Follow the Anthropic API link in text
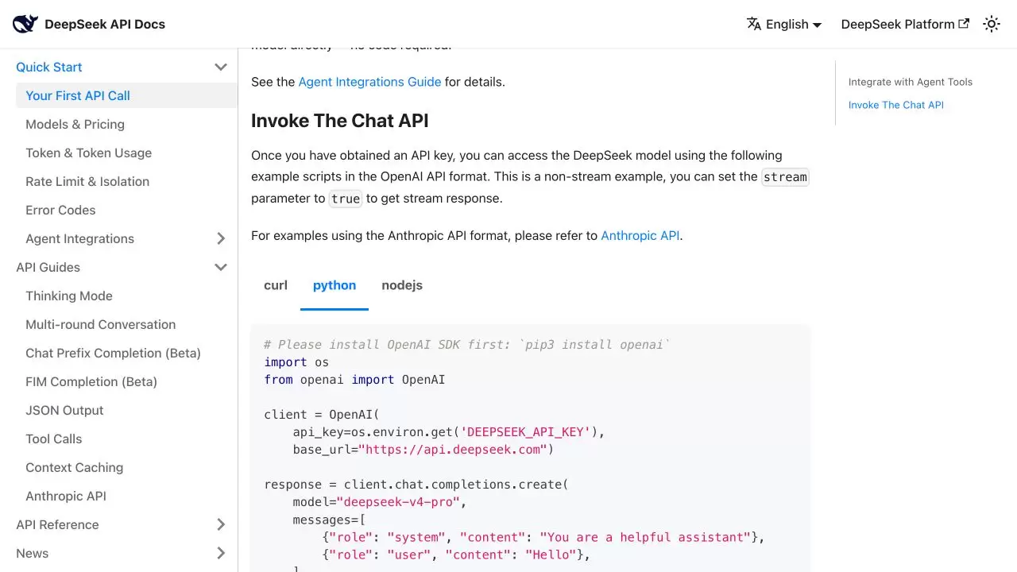 tap(640, 235)
